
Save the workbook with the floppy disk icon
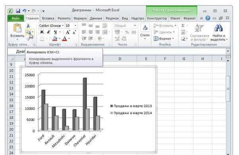pos(18,11)
